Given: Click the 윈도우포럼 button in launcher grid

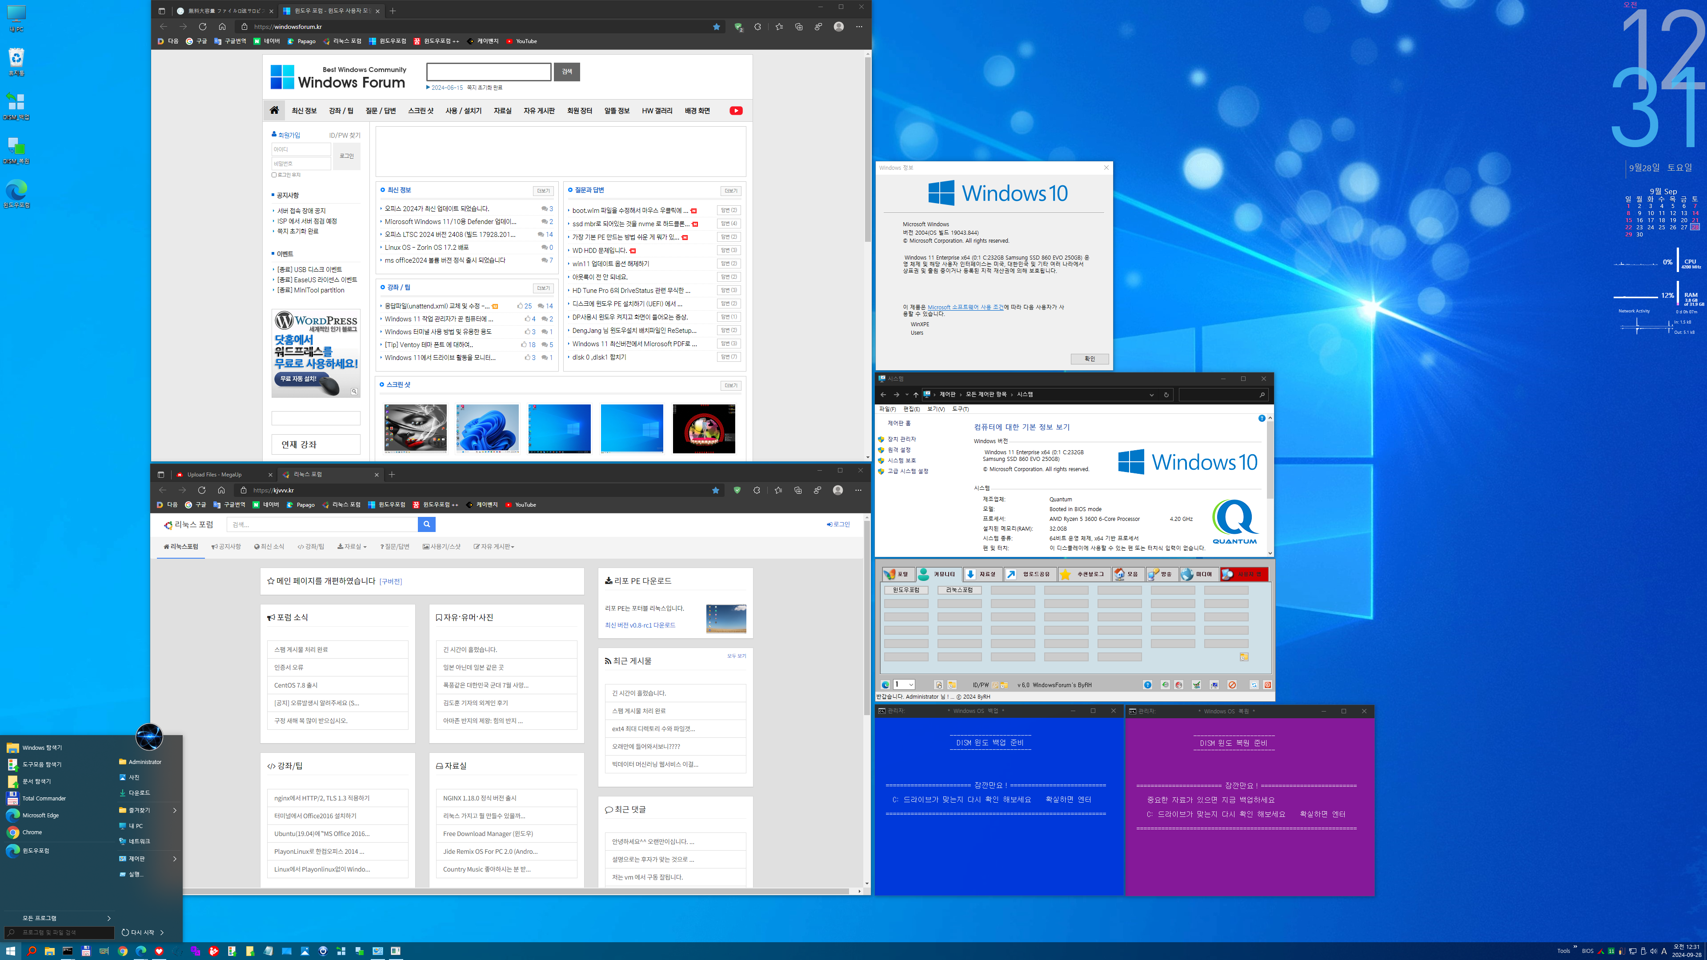Looking at the screenshot, I should [906, 590].
